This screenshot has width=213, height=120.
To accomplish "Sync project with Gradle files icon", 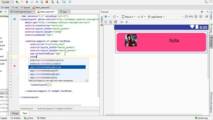I will click(64, 2).
